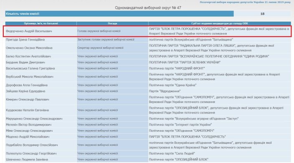294x163 pixels.
Task: Select the name 'Полеопуло Олександр Георгійович'
Action: [31, 153]
